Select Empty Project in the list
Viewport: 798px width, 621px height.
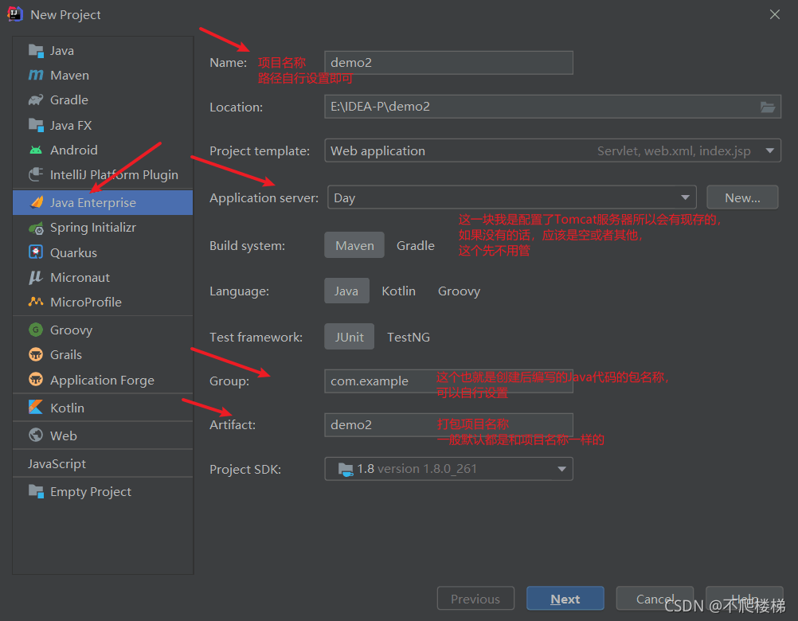103,491
